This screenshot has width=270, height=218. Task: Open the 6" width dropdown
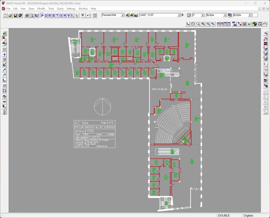202,15
